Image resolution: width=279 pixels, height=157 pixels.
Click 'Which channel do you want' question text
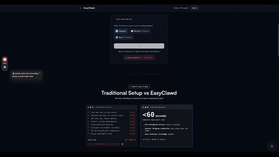coord(133,26)
